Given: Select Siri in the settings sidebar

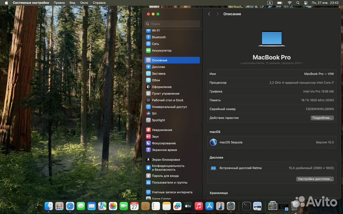Looking at the screenshot, I should [154, 114].
